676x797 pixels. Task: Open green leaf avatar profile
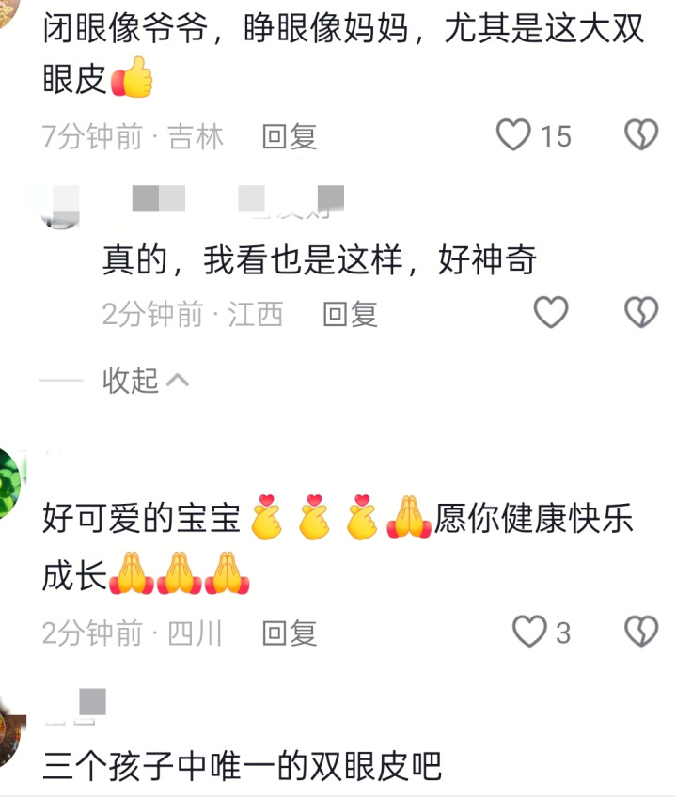10,484
